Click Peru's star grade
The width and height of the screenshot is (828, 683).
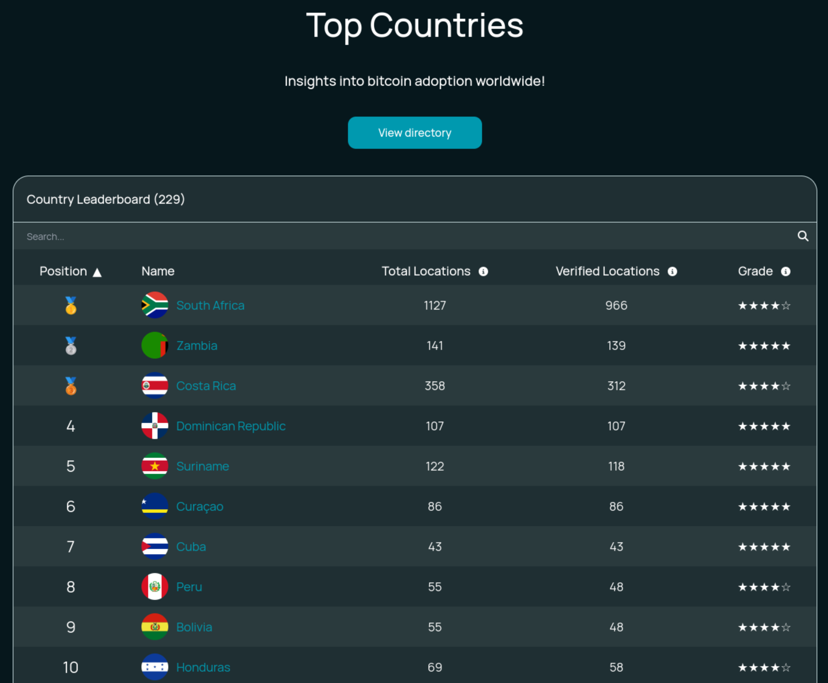pos(764,586)
